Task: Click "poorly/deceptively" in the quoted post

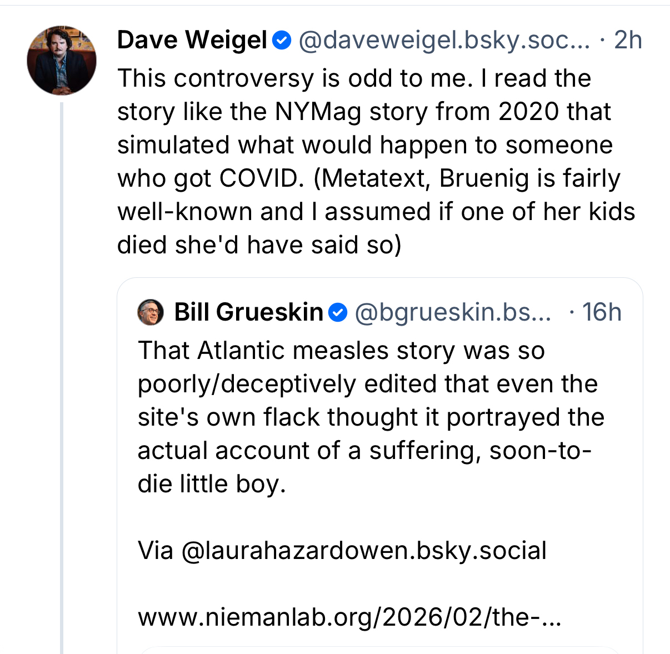Action: pyautogui.click(x=247, y=384)
